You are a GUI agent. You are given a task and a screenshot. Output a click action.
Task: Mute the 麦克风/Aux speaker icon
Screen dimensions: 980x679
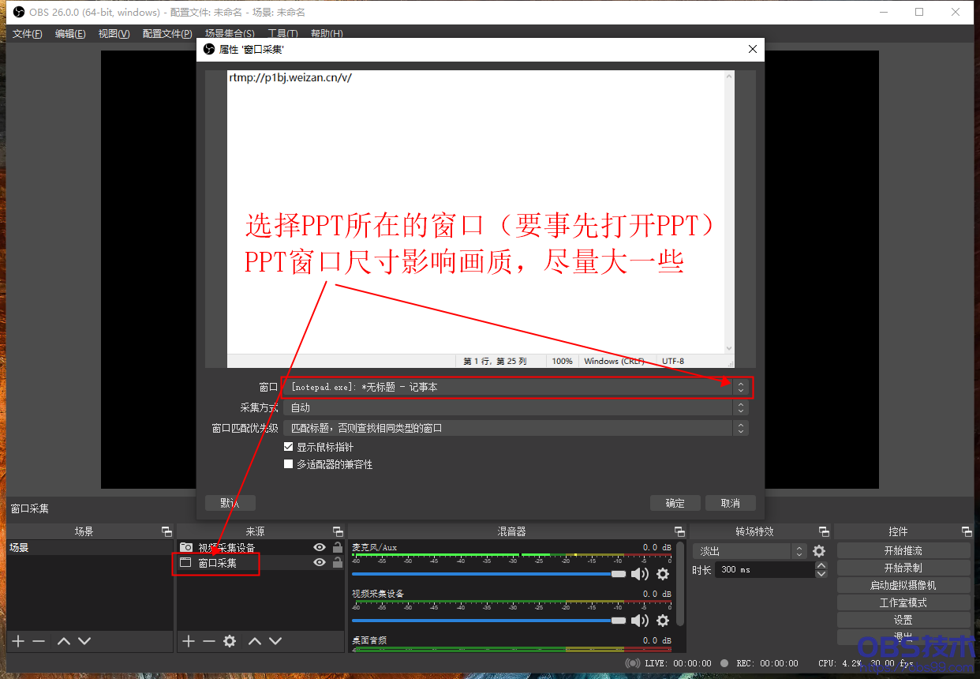coord(640,574)
